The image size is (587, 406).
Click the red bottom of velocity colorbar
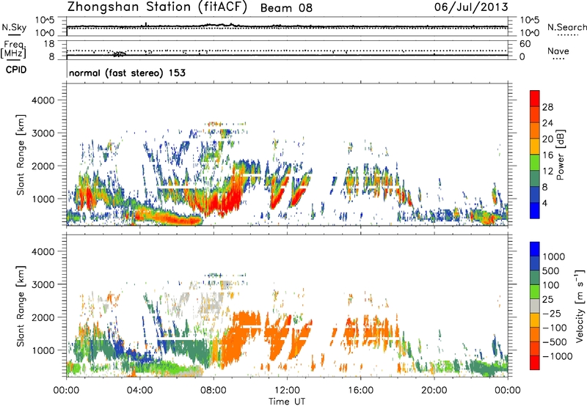(535, 363)
